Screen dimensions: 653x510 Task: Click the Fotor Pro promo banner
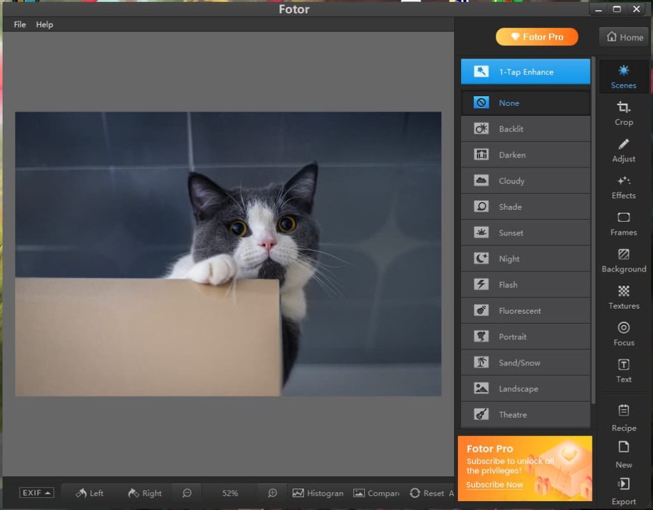(x=525, y=468)
